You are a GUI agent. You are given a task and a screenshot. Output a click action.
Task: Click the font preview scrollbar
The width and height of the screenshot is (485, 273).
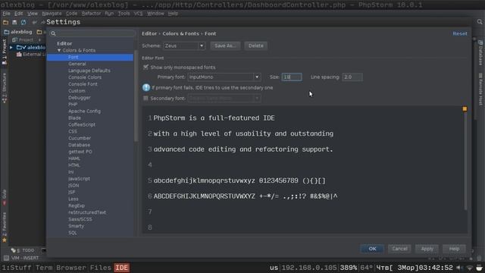point(465,161)
